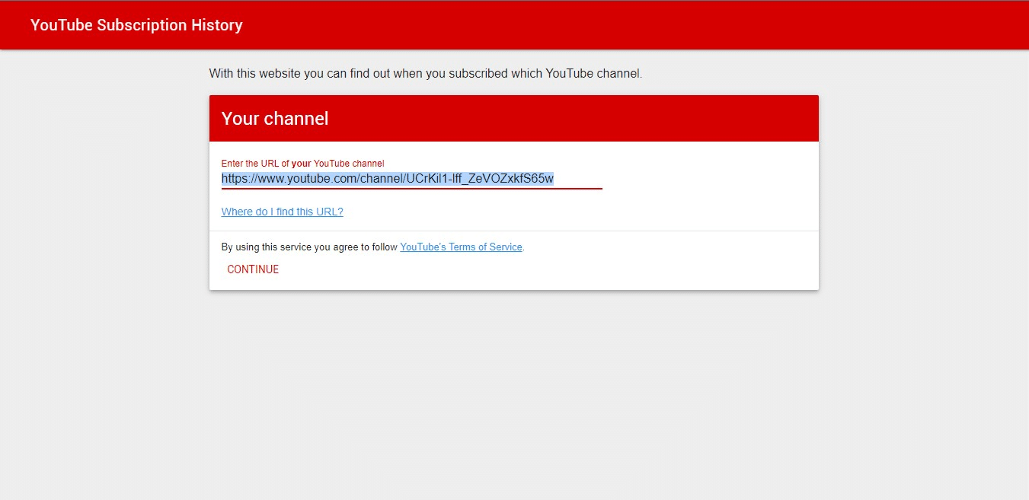Focus the YouTube channel URL input field
This screenshot has width=1029, height=500.
[411, 180]
